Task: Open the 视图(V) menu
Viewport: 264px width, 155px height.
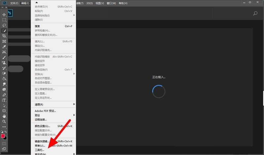Action: (100, 3)
